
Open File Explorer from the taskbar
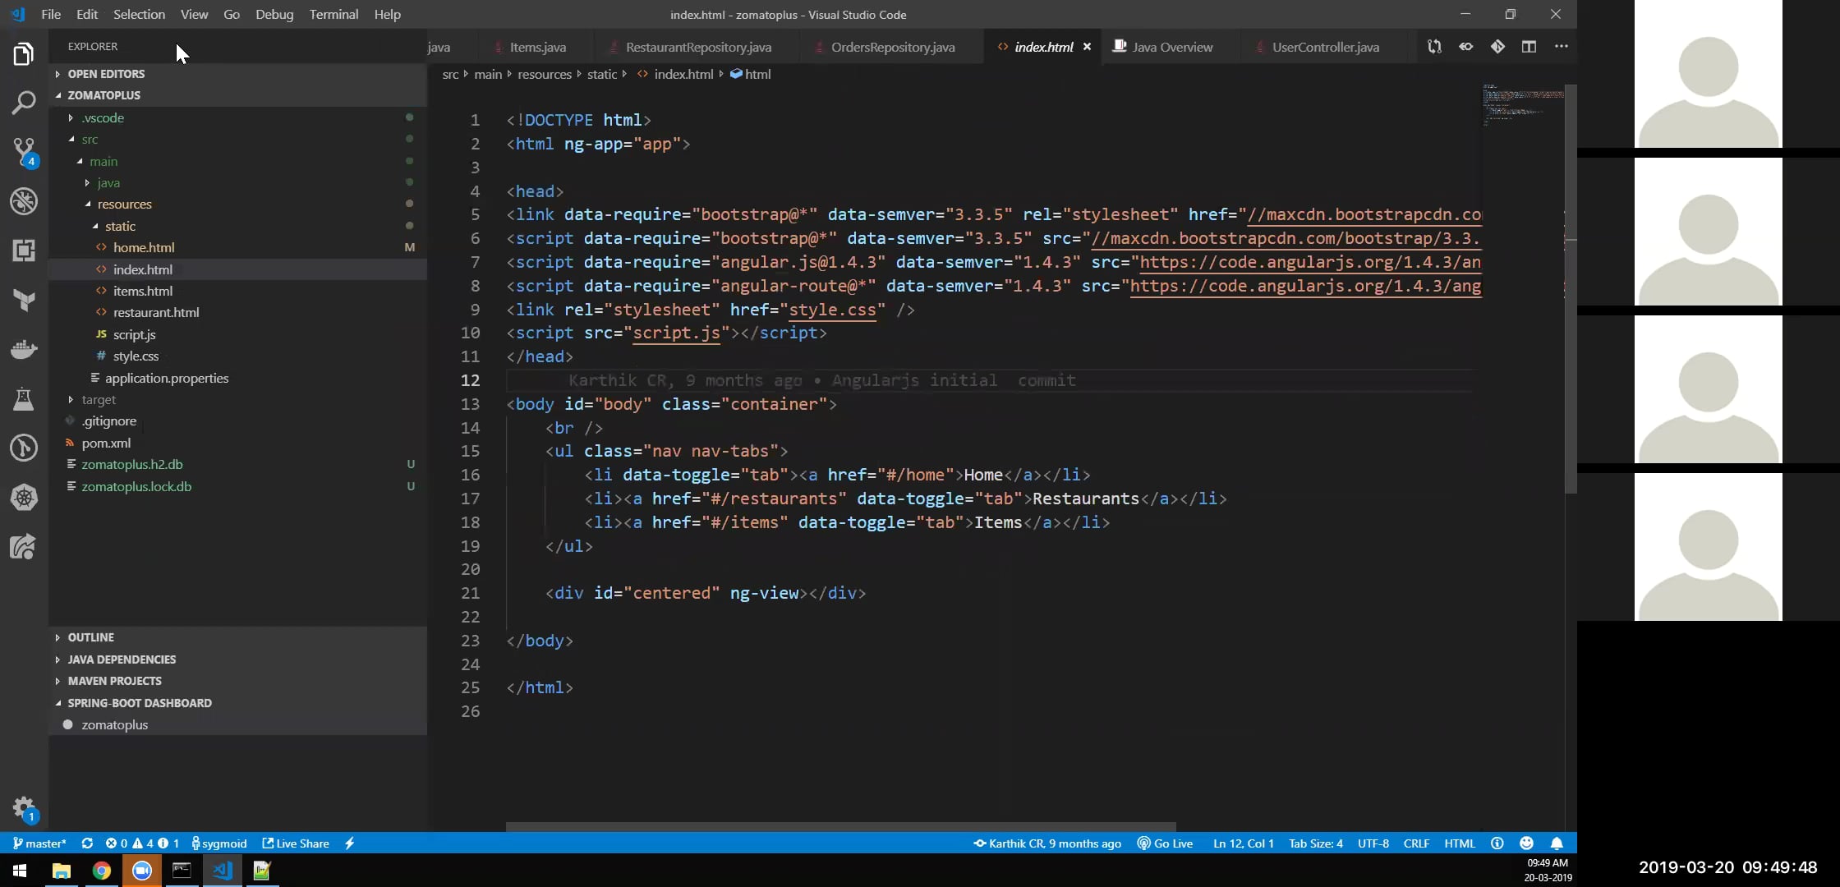pos(62,871)
